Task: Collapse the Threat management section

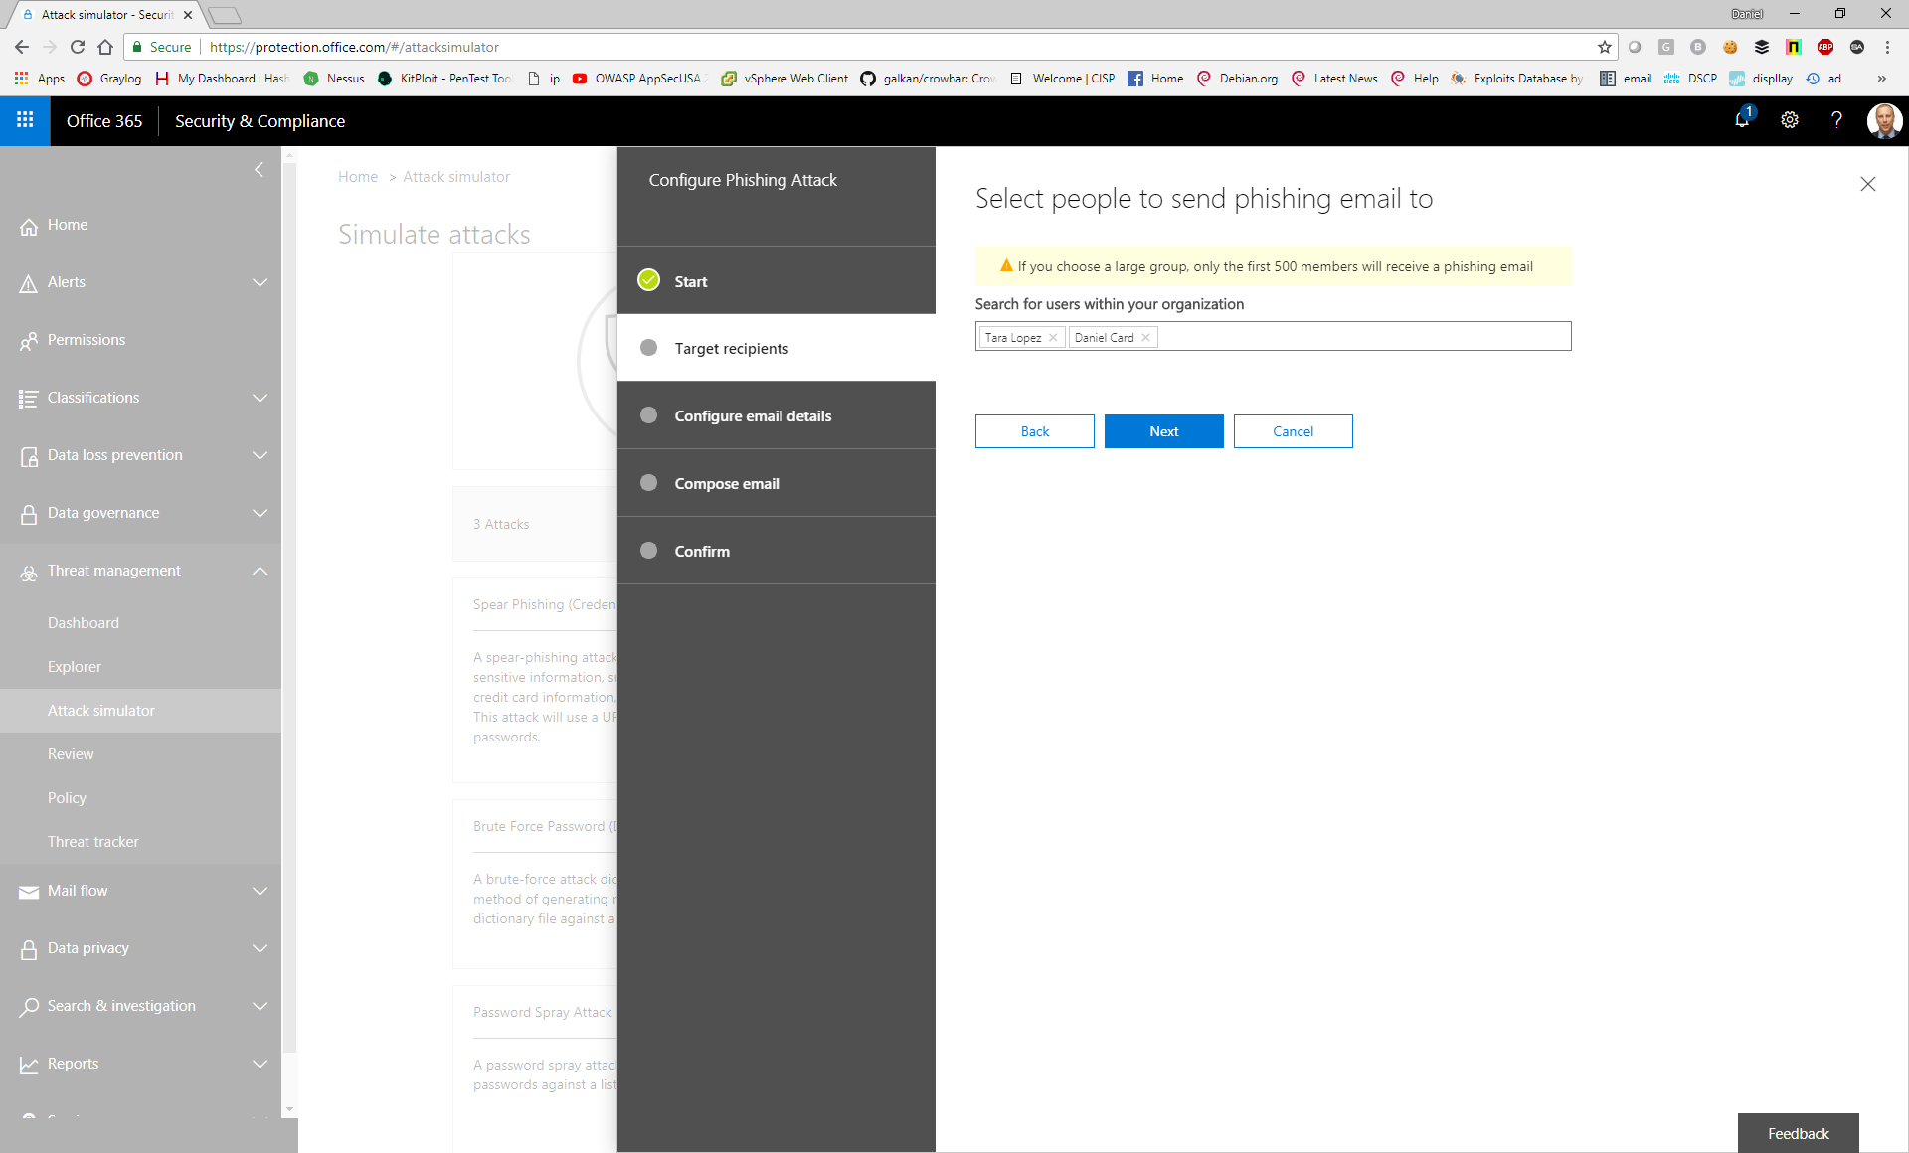Action: pos(260,571)
